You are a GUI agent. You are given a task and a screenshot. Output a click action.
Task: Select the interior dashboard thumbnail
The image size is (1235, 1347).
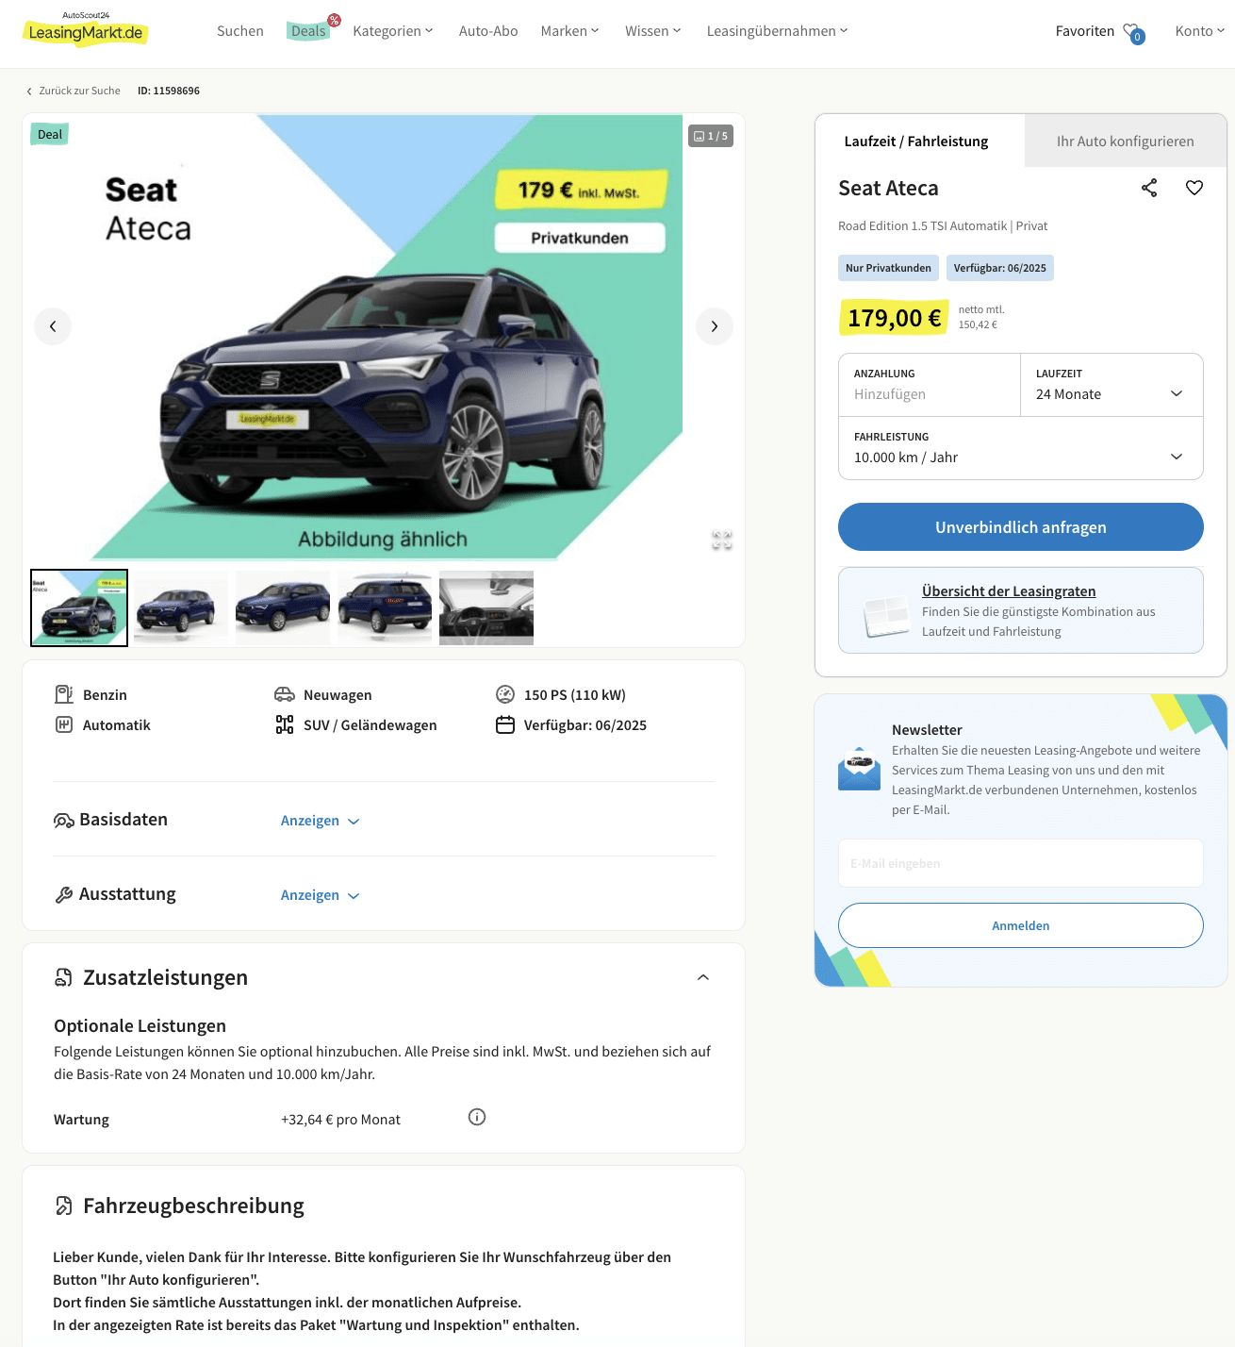(x=486, y=607)
